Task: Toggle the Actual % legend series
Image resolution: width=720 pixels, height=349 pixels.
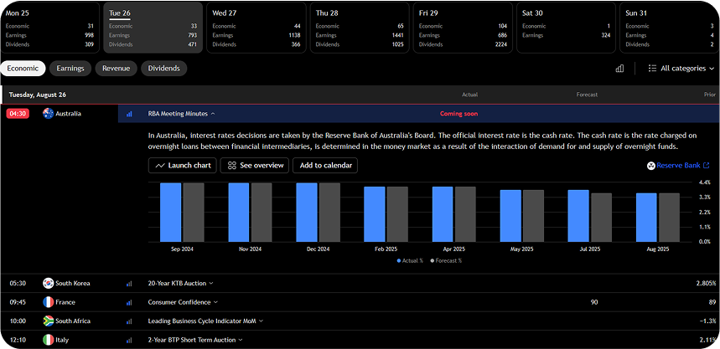Action: 411,260
